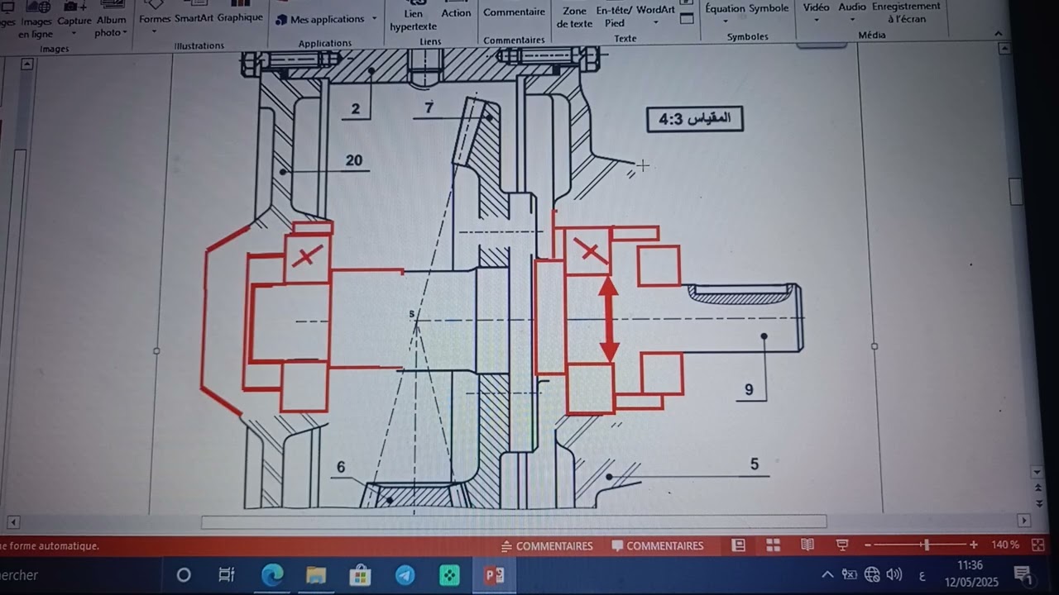Open the Audio insert dropdown
Viewport: 1059px width, 595px height.
[x=852, y=12]
